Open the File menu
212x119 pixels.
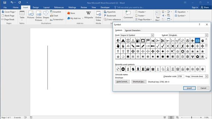tap(5, 7)
